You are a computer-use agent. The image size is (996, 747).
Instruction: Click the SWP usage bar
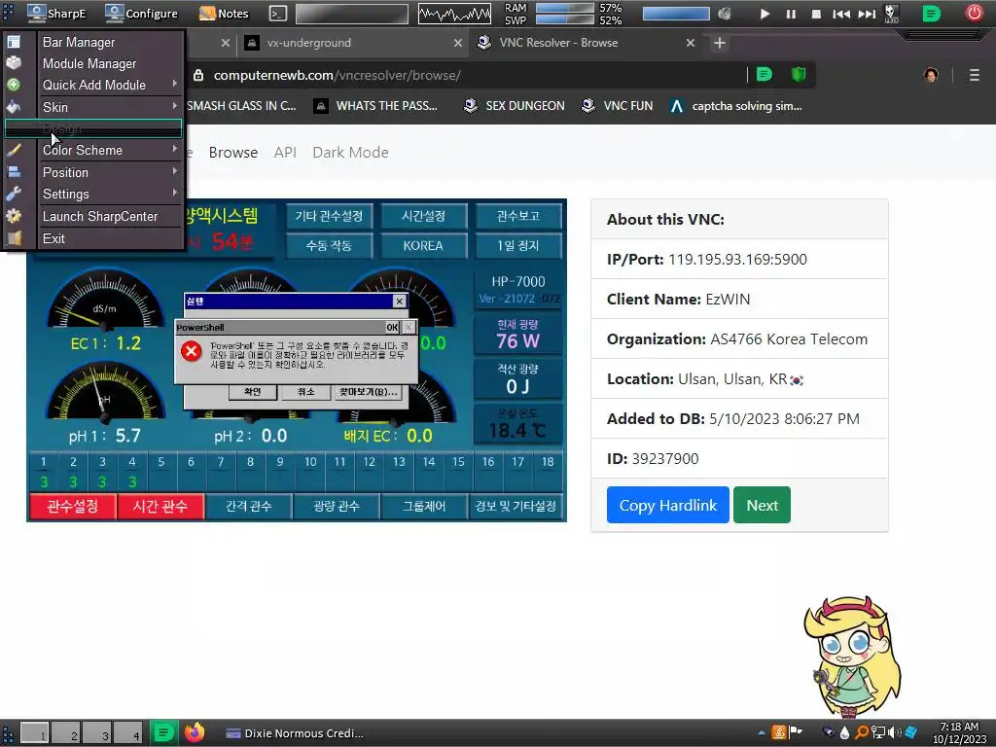(565, 19)
